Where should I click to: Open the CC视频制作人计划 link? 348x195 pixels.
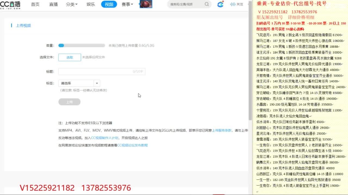click(x=105, y=138)
